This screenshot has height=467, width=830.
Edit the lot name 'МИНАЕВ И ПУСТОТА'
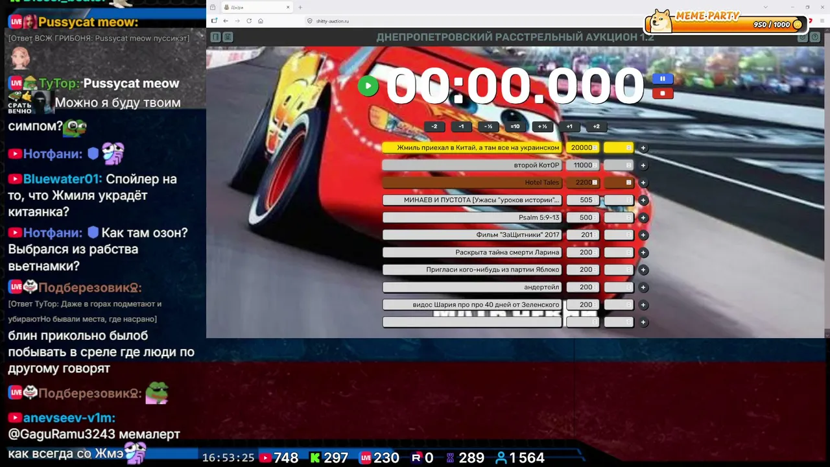(x=472, y=200)
